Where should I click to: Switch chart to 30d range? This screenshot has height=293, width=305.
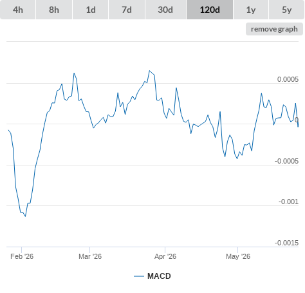165,10
